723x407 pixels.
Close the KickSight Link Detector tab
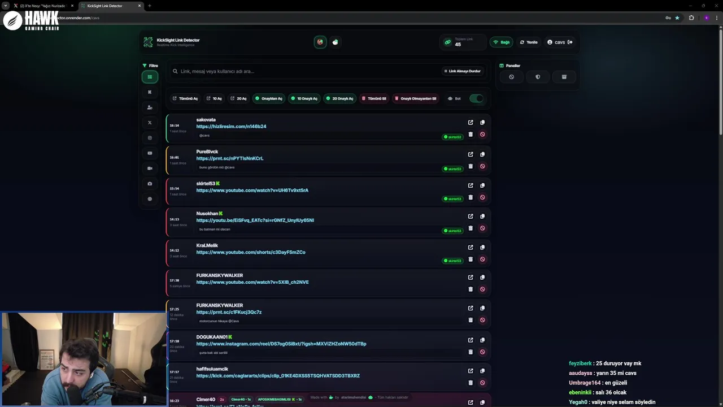click(140, 6)
